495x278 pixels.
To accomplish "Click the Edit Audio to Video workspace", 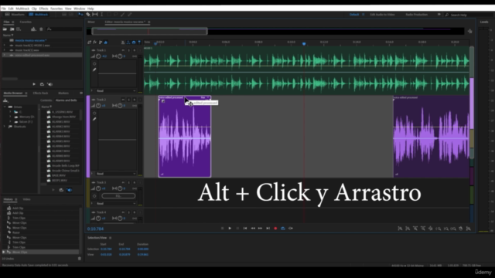I will tap(382, 15).
